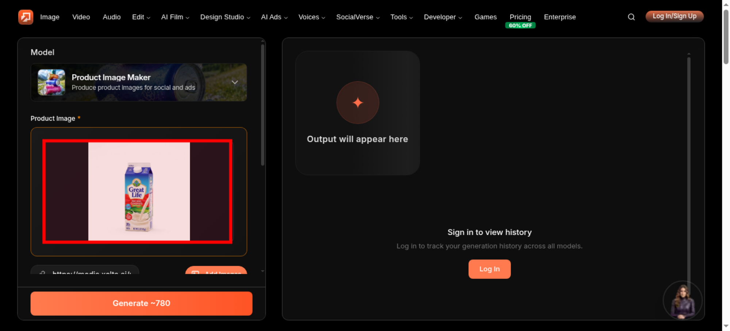Expand the Edit menu dropdown
This screenshot has width=730, height=331.
click(x=141, y=17)
